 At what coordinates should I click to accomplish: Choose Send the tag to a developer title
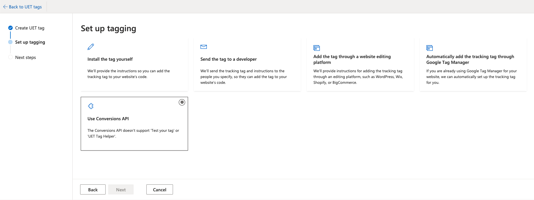229,59
